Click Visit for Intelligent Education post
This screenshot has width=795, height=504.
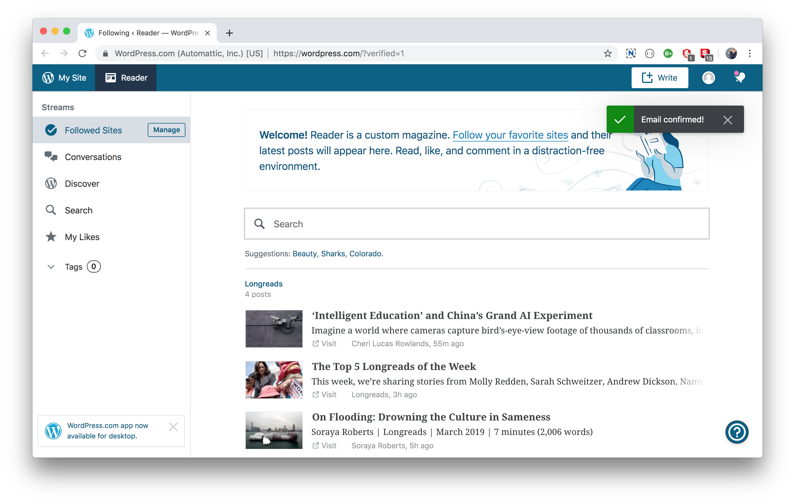pyautogui.click(x=324, y=344)
